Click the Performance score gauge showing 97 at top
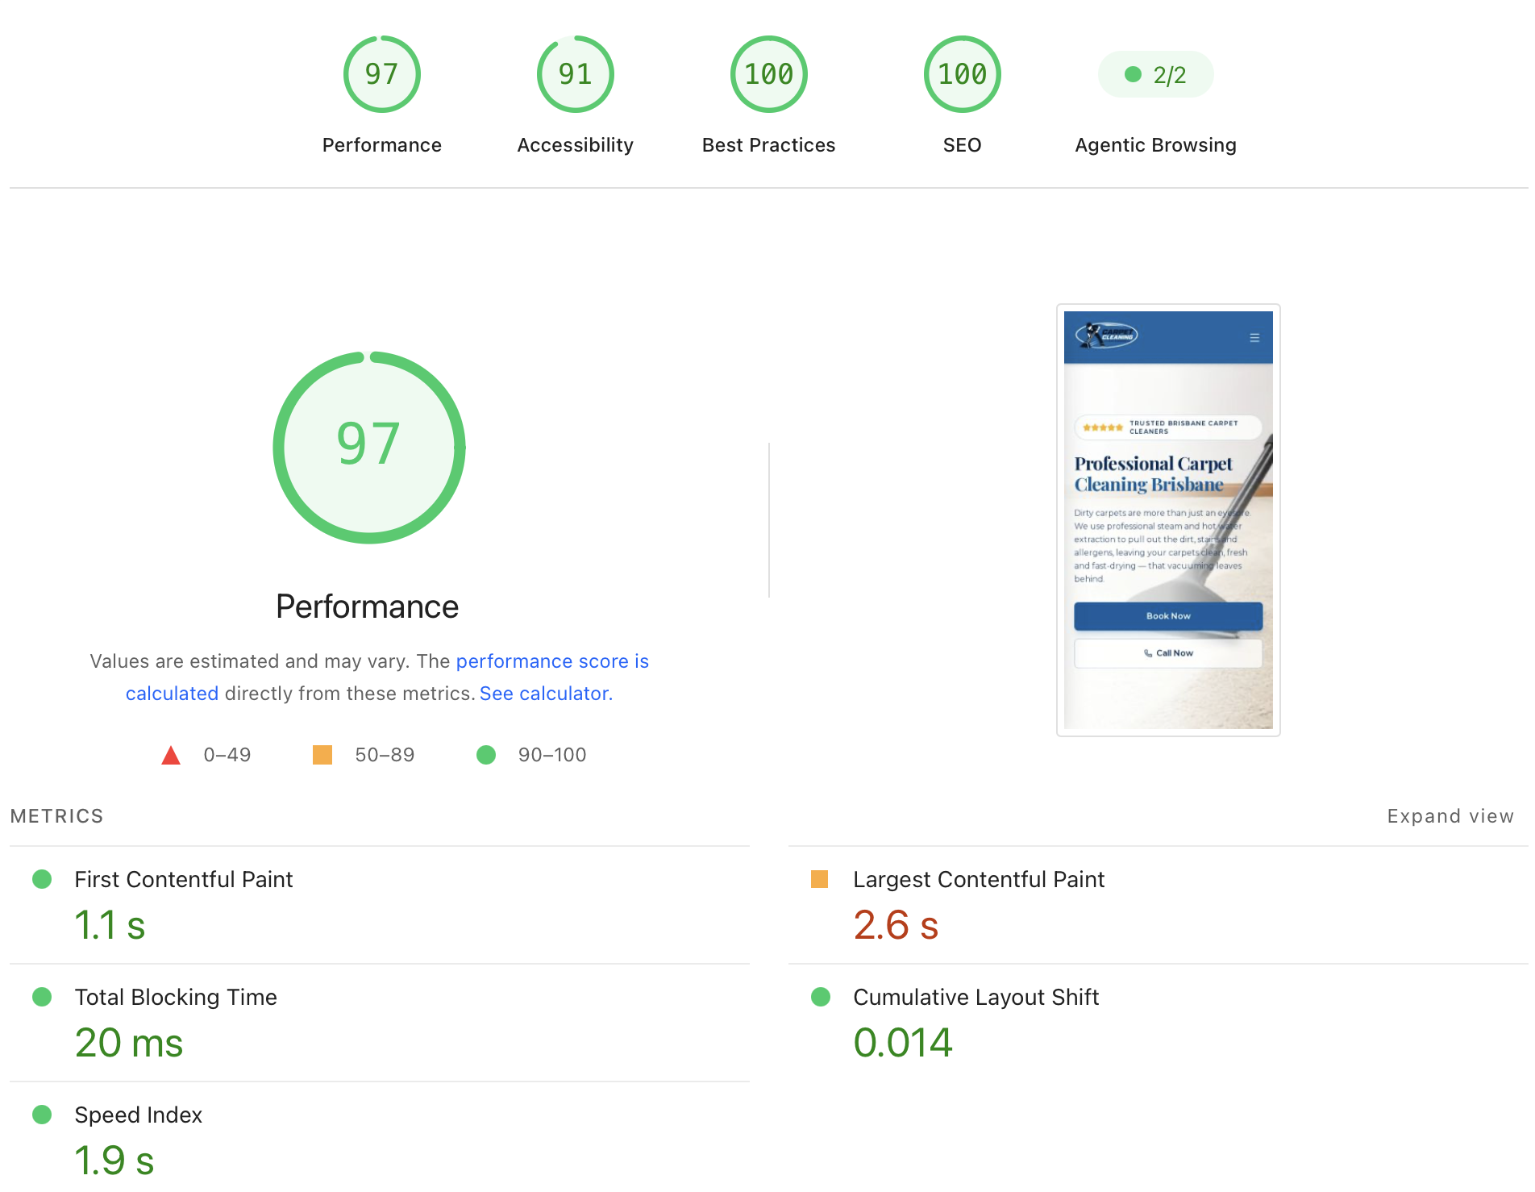Image resolution: width=1535 pixels, height=1192 pixels. (x=382, y=74)
